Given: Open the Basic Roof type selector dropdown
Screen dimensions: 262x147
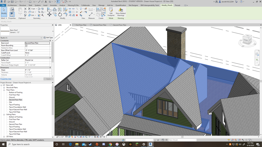Looking at the screenshot, I should [53, 31].
